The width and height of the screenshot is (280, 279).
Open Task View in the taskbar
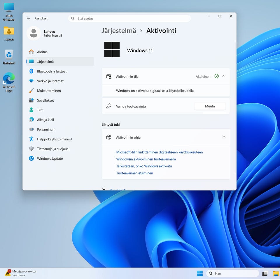tap(265, 273)
